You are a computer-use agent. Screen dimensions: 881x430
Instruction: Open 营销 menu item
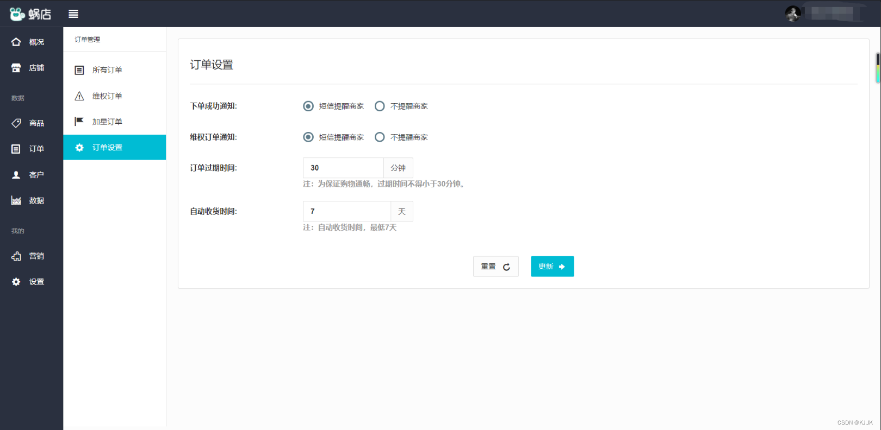[x=32, y=256]
